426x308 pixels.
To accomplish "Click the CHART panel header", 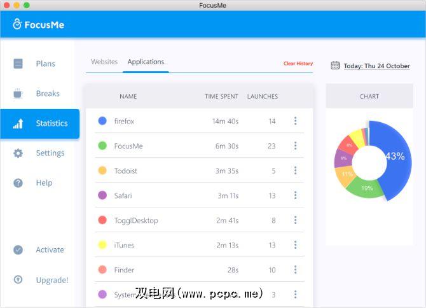I will point(369,96).
